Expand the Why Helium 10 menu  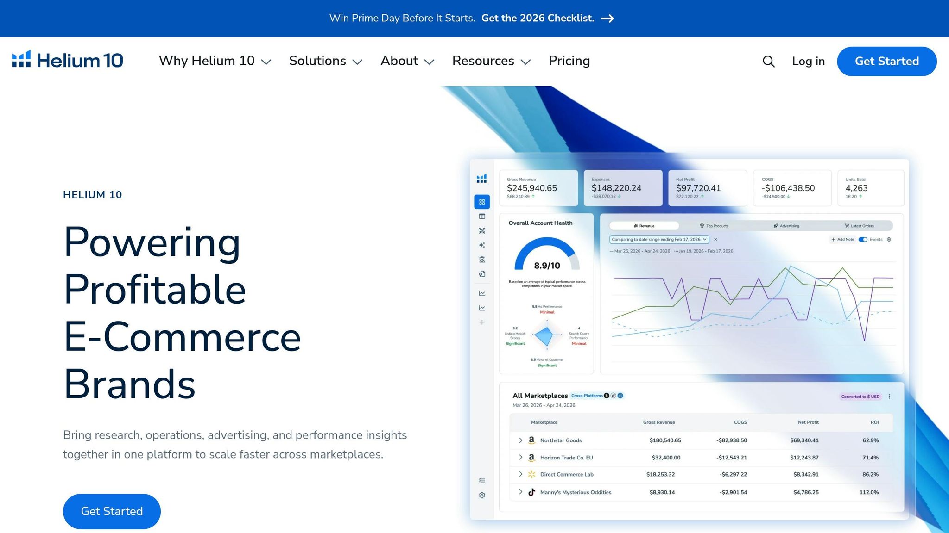215,61
